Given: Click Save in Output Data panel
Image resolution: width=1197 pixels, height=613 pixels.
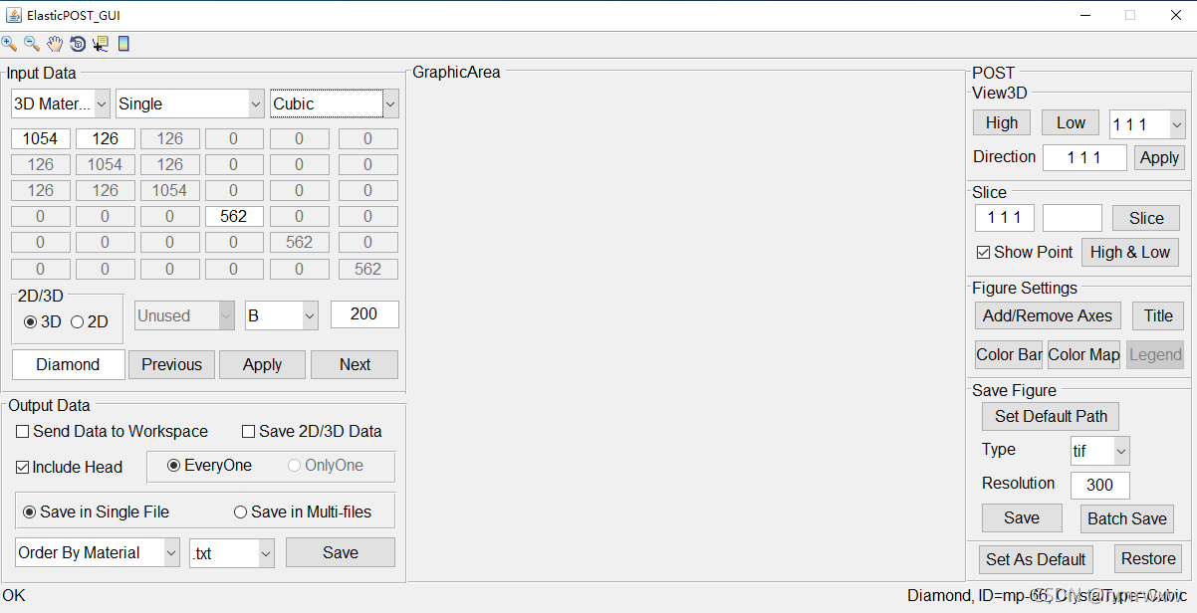Looking at the screenshot, I should [341, 553].
